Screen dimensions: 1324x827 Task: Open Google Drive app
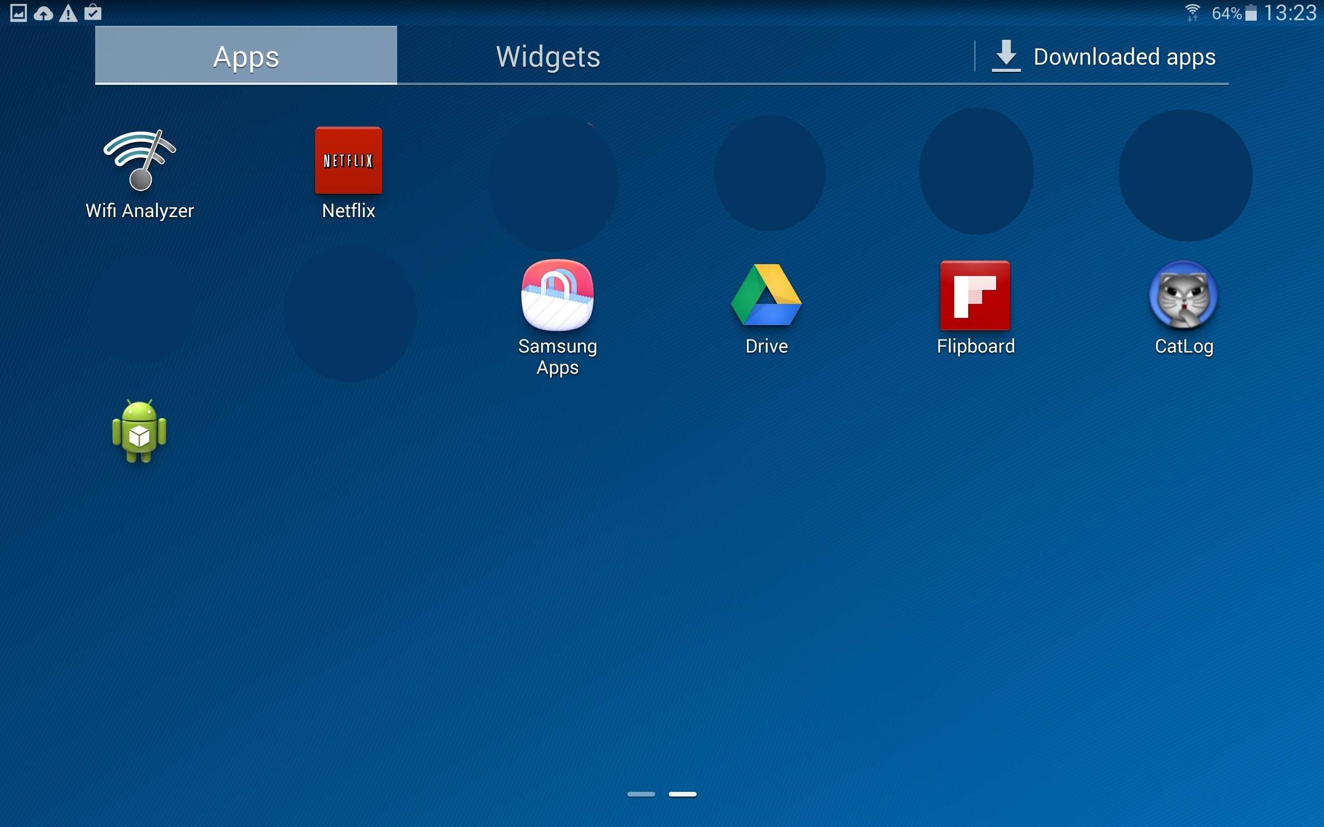[766, 295]
